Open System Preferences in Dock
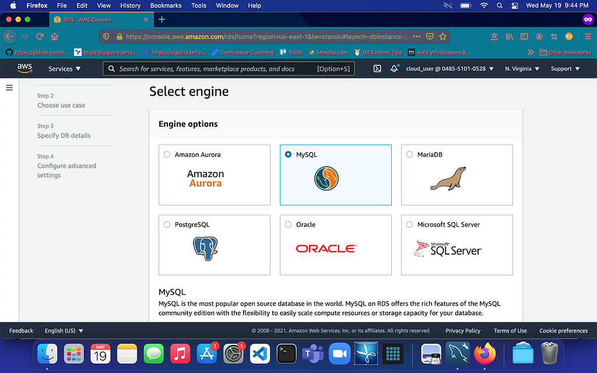The image size is (597, 373). [233, 354]
